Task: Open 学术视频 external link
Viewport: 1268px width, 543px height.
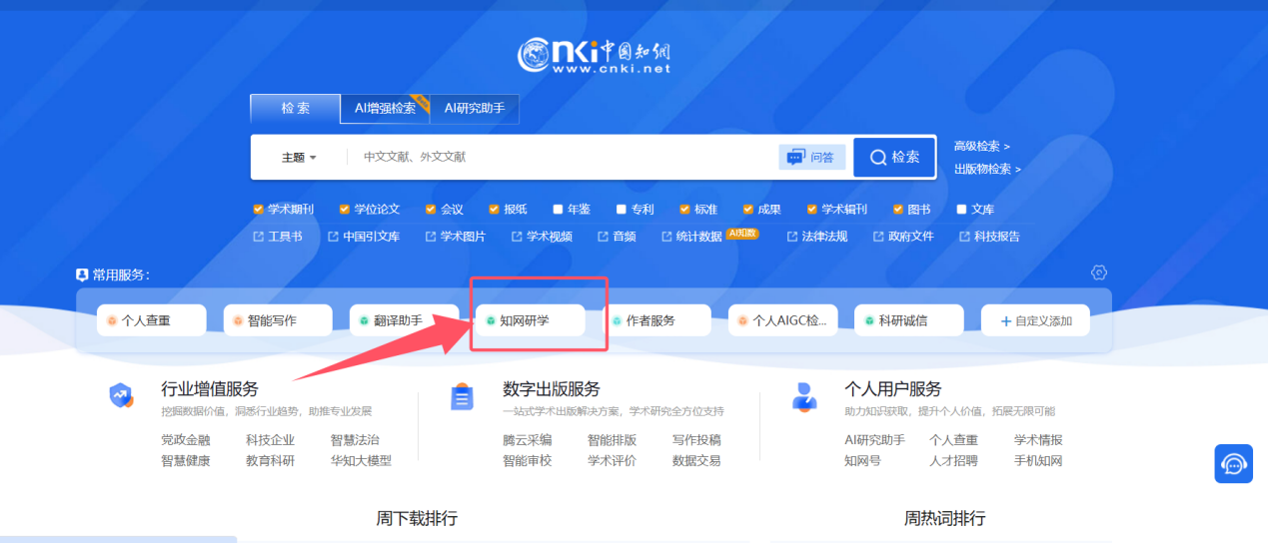Action: point(542,237)
